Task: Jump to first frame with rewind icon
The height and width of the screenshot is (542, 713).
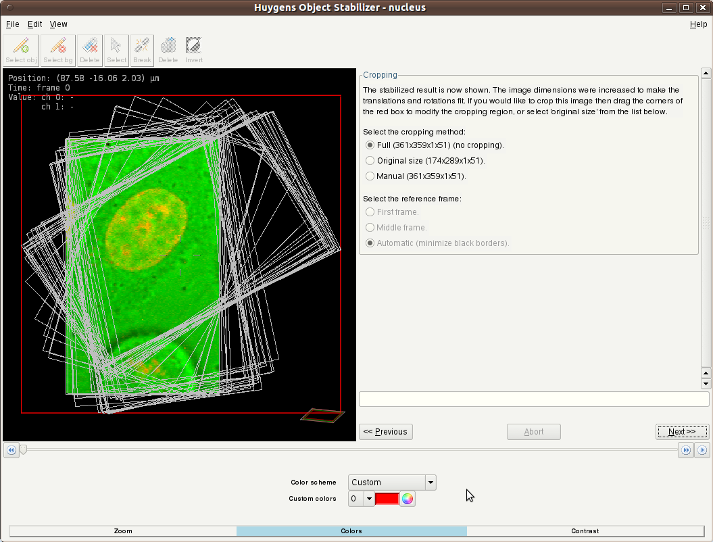Action: 11,450
